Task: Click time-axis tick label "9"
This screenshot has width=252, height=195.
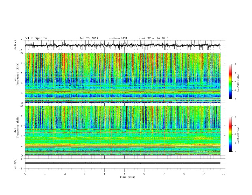Action: [204, 174]
